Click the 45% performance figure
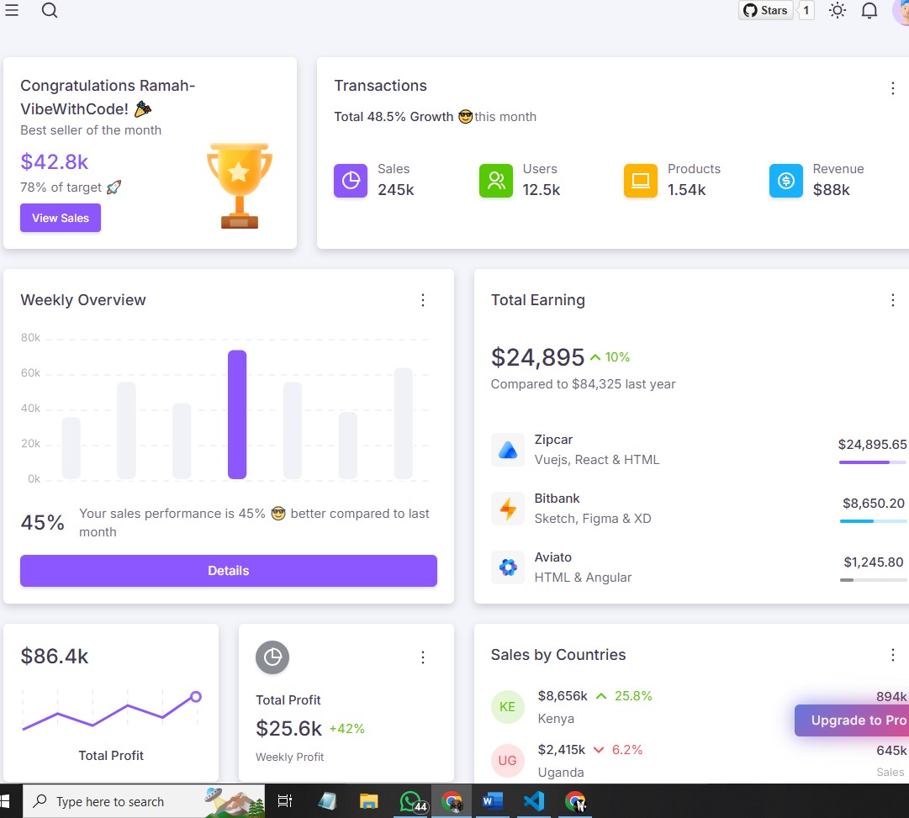 (42, 522)
